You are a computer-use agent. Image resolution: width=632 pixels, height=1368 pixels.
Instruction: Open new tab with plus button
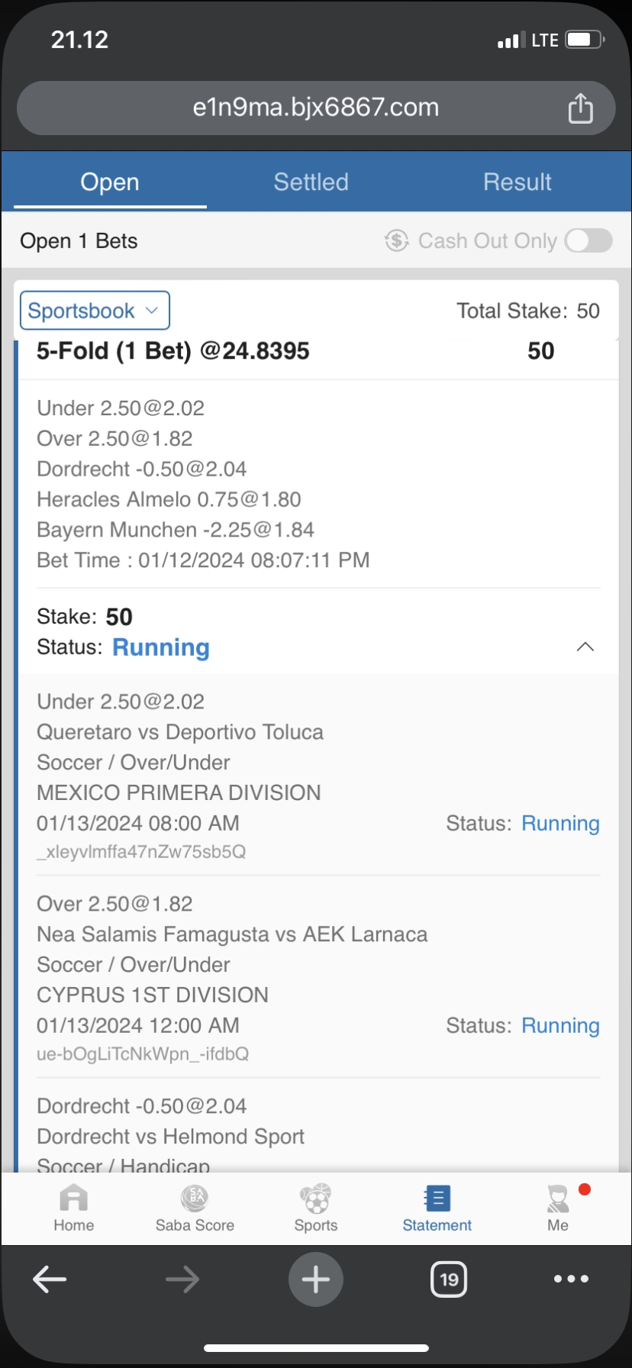coord(315,1279)
